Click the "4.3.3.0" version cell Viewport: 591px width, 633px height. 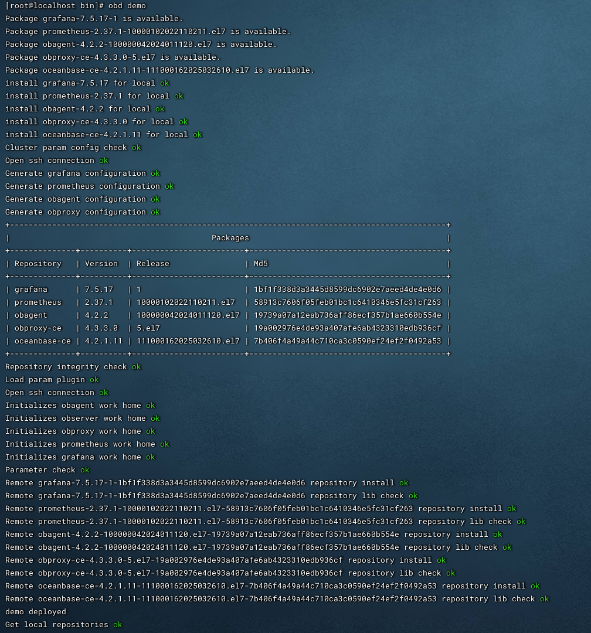click(x=101, y=329)
